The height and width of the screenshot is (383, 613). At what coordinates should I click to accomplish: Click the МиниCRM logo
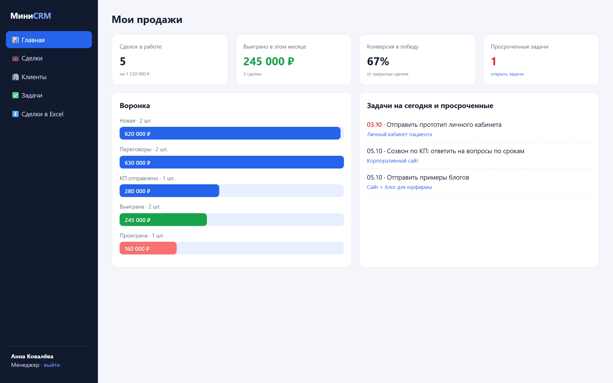(31, 16)
